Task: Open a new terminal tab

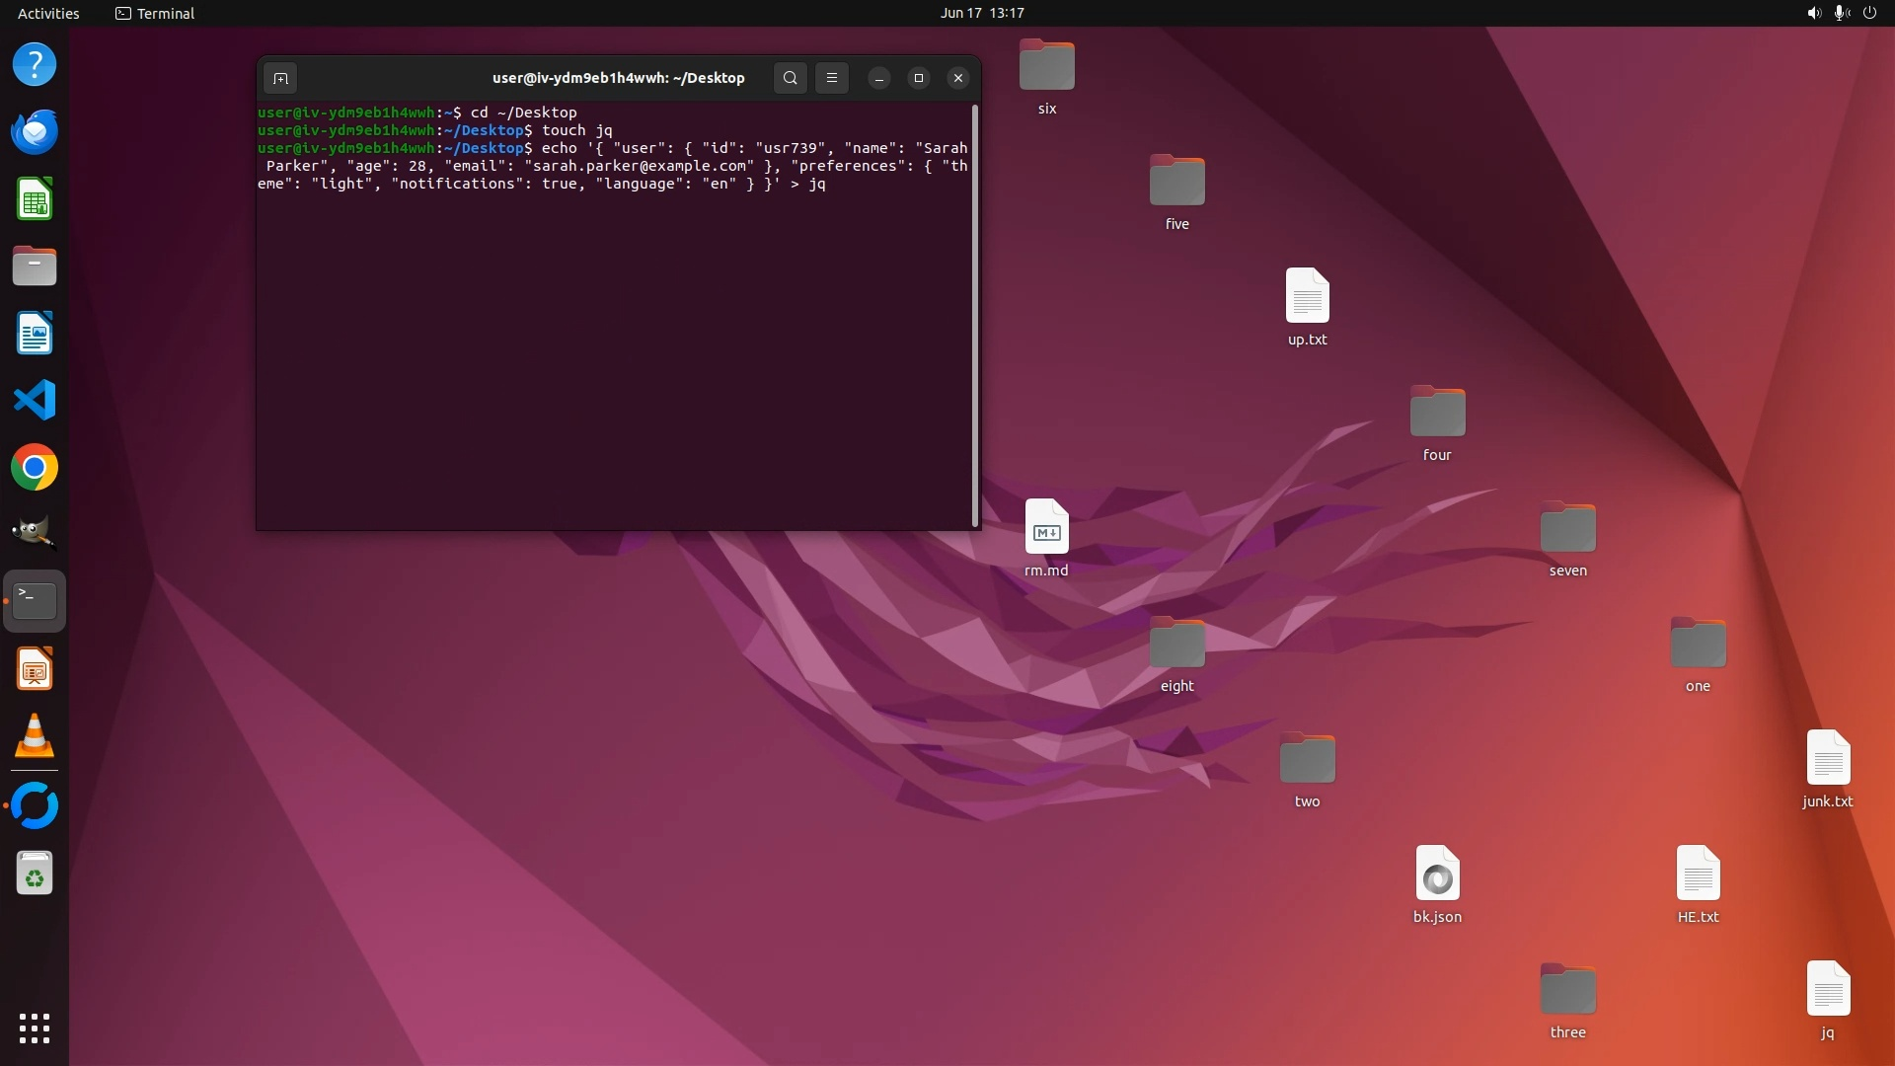Action: 280,78
